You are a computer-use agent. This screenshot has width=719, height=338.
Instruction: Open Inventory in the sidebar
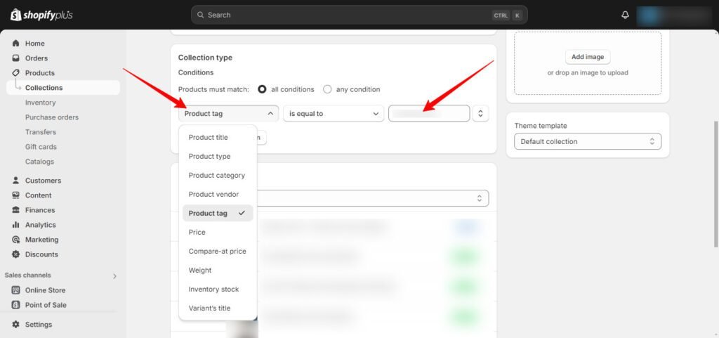[x=40, y=103]
